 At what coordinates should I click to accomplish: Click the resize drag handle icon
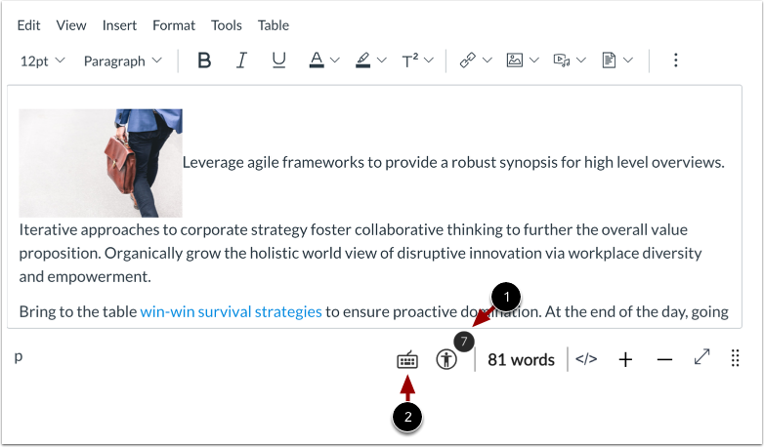click(x=736, y=359)
